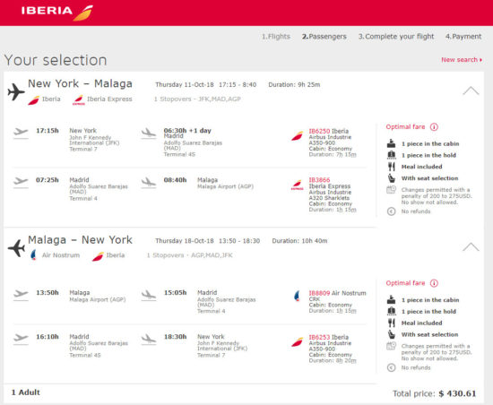Click the 18:30h New York arrival plane icon
This screenshot has height=405, width=493.
coord(149,340)
